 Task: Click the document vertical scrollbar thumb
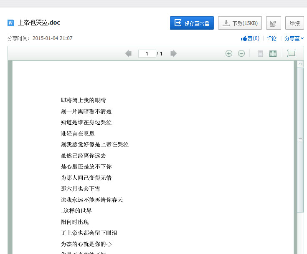(300, 140)
